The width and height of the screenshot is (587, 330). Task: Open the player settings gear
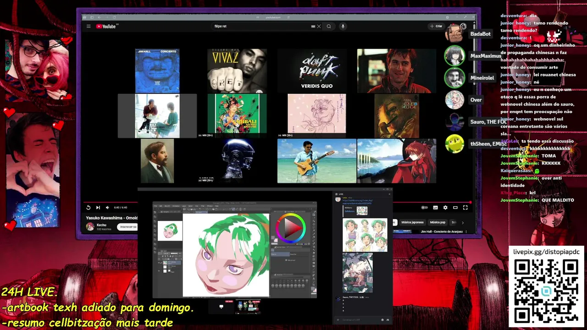click(x=445, y=208)
